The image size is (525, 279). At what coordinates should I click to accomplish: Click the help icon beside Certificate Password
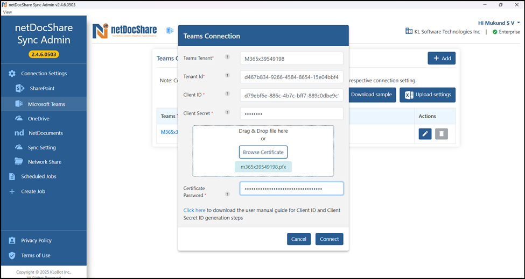[227, 194]
